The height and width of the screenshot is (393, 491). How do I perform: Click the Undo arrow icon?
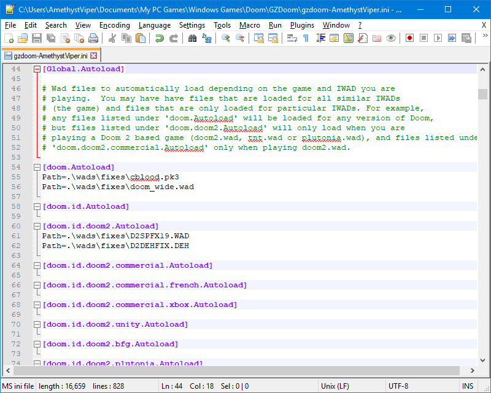(x=160, y=38)
